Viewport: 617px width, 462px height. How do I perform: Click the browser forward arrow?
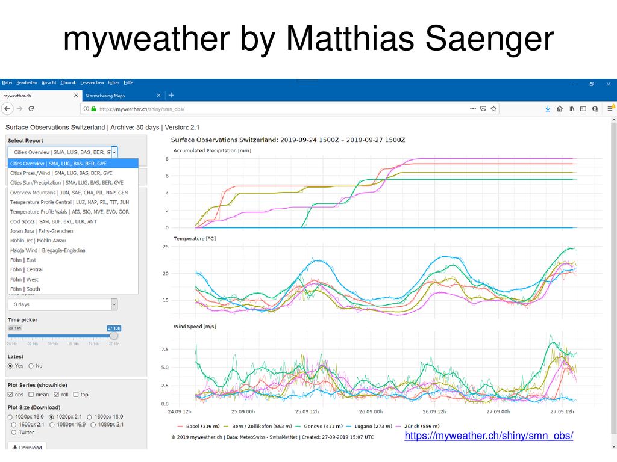(20, 109)
